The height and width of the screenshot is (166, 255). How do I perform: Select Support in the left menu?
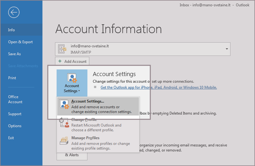click(x=15, y=114)
